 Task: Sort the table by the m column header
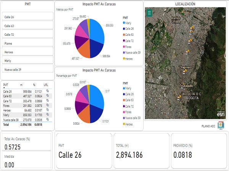click(x=21, y=85)
